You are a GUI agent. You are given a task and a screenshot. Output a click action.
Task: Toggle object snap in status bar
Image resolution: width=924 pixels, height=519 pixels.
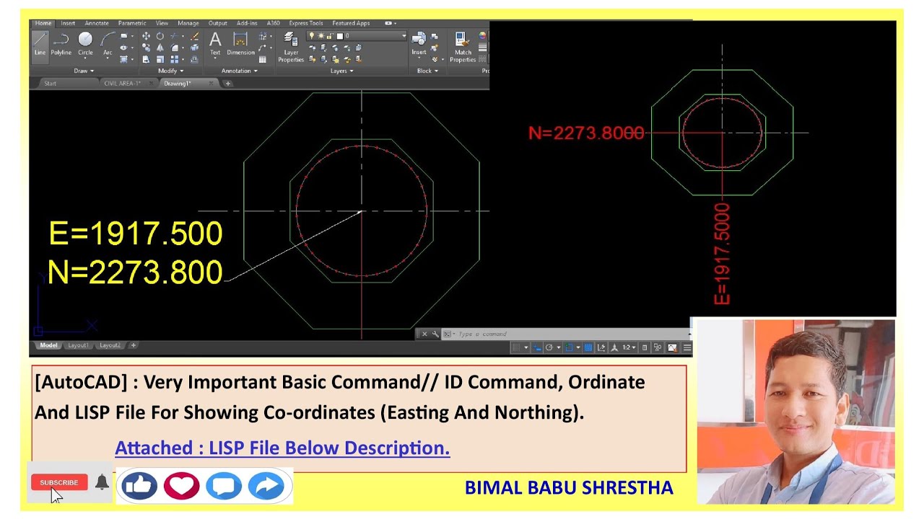tap(569, 347)
